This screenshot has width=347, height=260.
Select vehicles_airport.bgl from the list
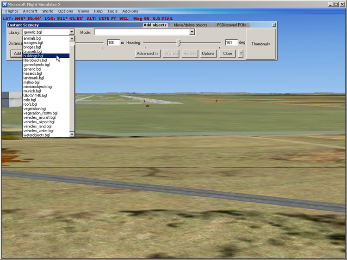(x=46, y=122)
